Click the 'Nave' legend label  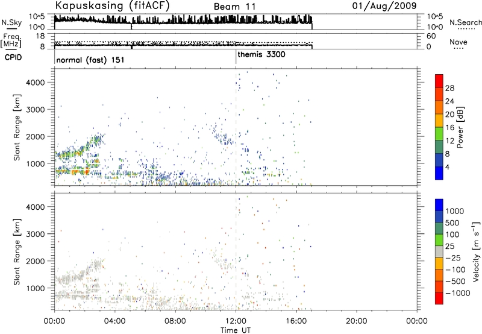[x=459, y=42]
